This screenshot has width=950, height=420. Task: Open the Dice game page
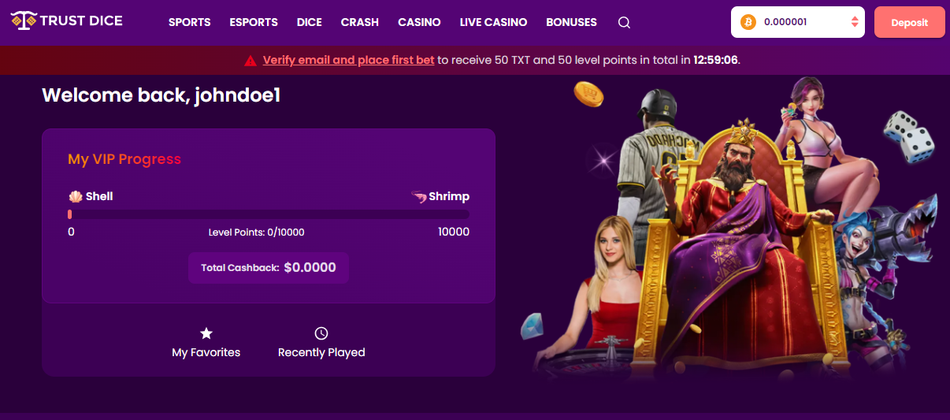(310, 22)
